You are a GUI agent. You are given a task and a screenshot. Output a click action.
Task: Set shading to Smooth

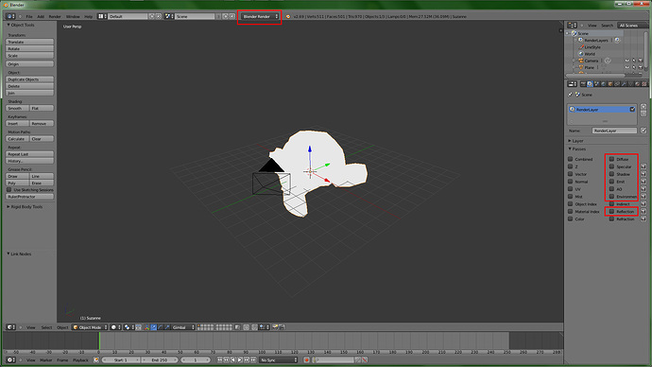[17, 108]
